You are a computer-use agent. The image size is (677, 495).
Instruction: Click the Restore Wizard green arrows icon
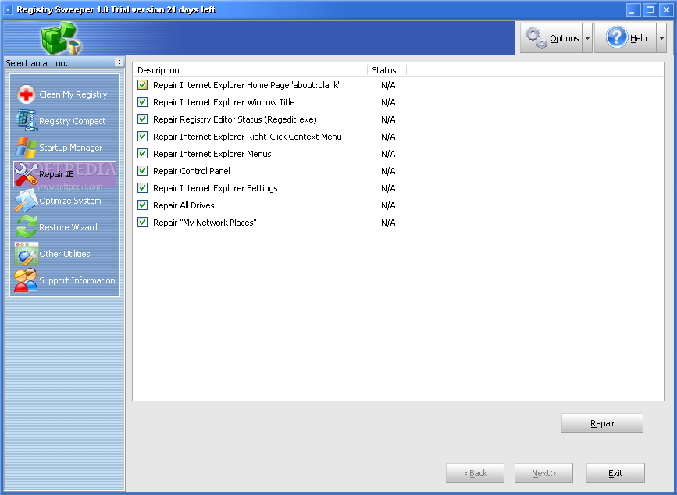tap(27, 227)
